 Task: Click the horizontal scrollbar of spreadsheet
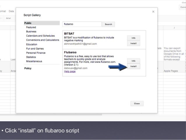click(51, 115)
